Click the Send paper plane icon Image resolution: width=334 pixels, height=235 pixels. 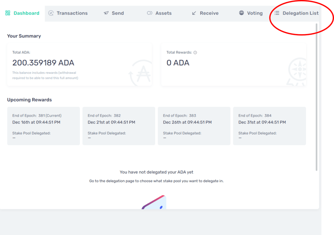coord(106,13)
